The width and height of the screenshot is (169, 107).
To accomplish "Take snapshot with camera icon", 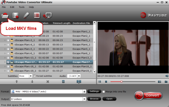I will (x=160, y=82).
